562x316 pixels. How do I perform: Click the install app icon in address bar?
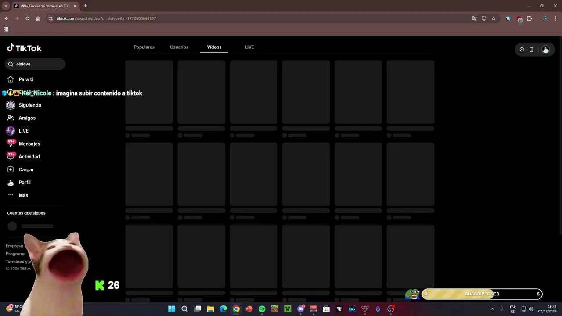tap(484, 18)
